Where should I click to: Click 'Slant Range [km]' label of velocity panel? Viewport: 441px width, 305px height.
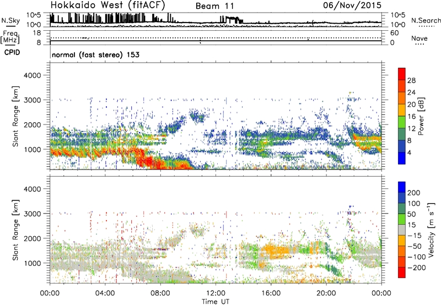point(15,230)
